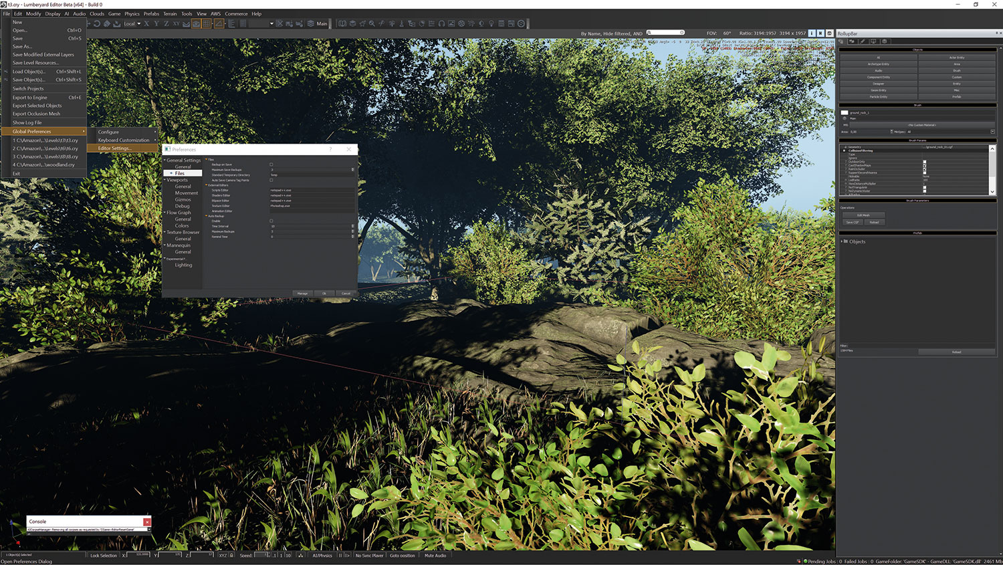Image resolution: width=1003 pixels, height=565 pixels.
Task: Toggle RainOccluder checkbox in Brush Params
Action: 925,169
